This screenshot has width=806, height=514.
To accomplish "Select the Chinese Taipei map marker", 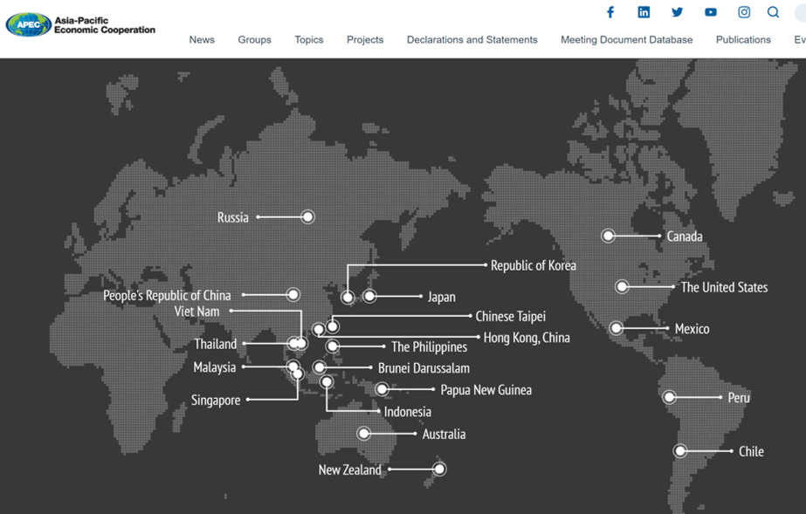I will [333, 326].
